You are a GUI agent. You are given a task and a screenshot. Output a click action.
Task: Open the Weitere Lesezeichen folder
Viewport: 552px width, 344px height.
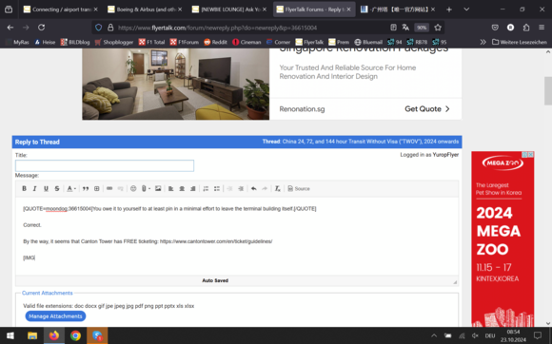coord(520,42)
